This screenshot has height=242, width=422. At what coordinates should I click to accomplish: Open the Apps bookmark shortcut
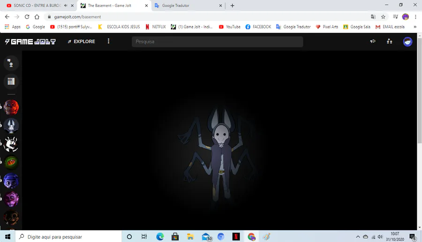(12, 27)
